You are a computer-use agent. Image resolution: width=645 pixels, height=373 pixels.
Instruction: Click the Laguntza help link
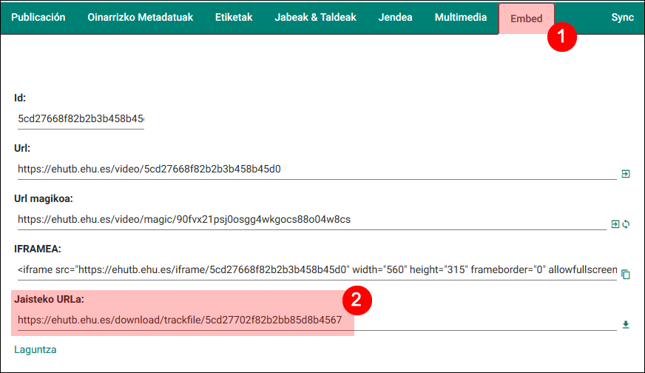point(36,349)
